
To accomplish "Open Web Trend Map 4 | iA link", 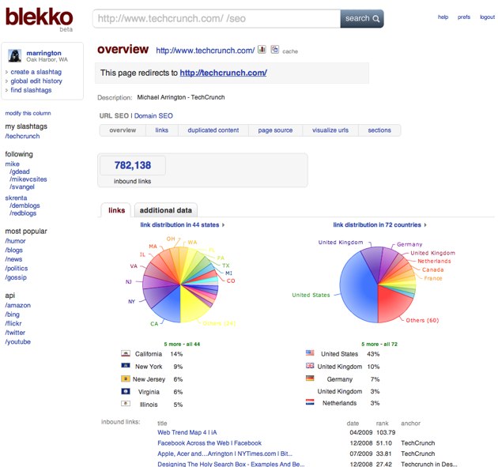I will [187, 432].
